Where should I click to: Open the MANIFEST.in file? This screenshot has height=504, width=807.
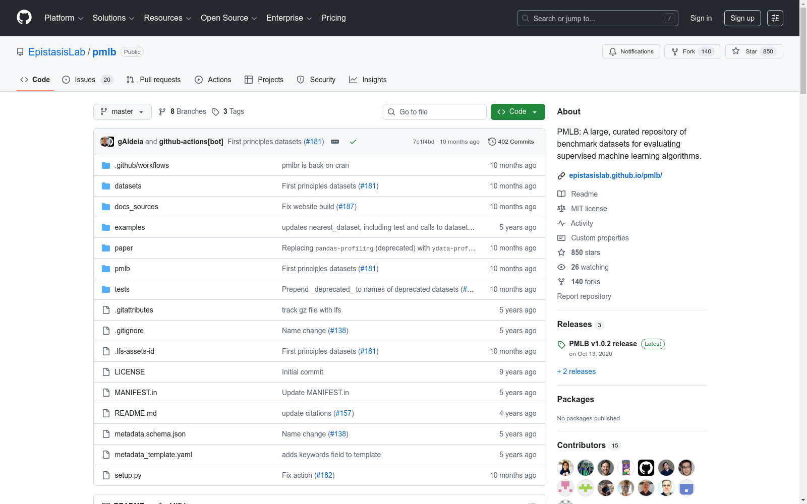click(136, 393)
